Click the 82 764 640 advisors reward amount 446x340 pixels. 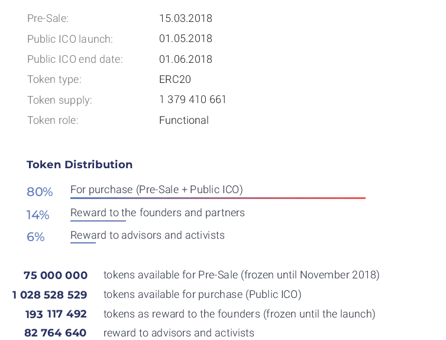(56, 333)
